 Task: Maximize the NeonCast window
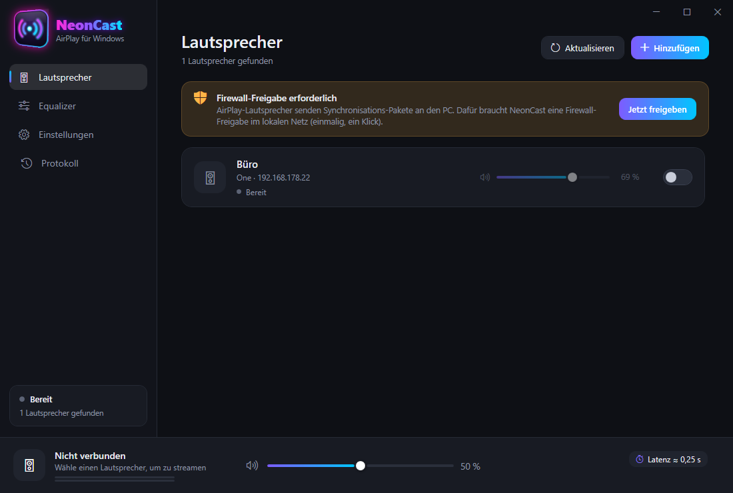click(687, 12)
